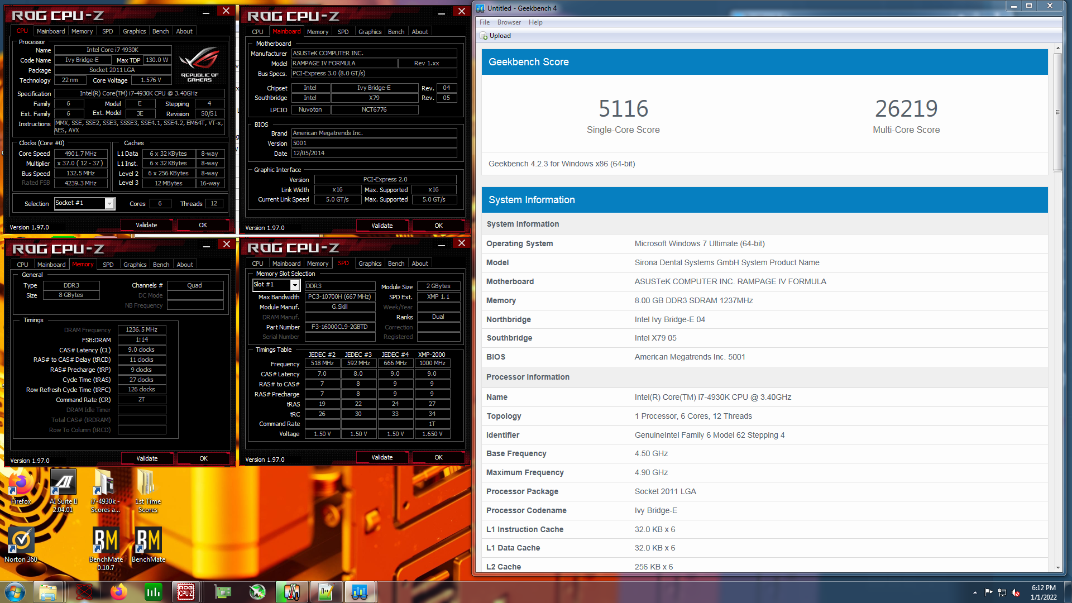Click the muted volume tray icon
Screen dimensions: 1072x603
click(x=1016, y=592)
